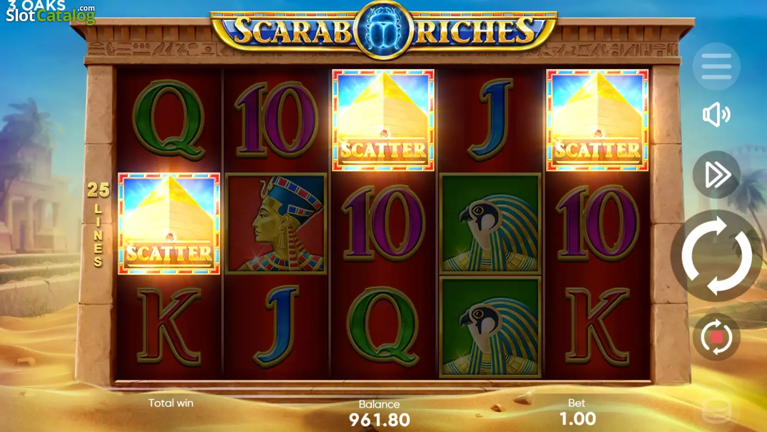
Task: Open the Bet amount 1.00
Action: [x=577, y=419]
